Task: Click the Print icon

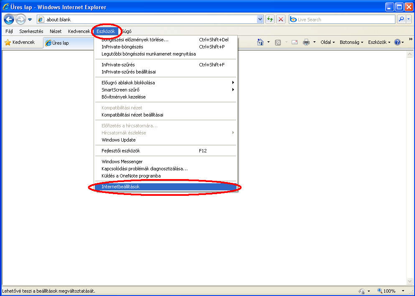Action: [x=306, y=42]
